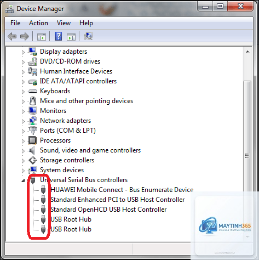Click the Device Manager title bar icon
This screenshot has height=260, width=259.
tap(9, 9)
